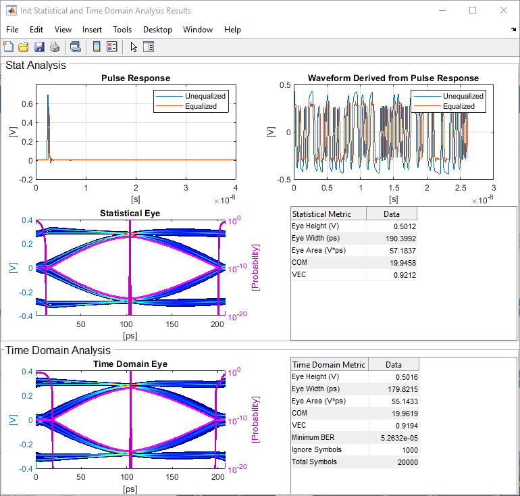Expand the Desktop menu
520x496 pixels.
[x=157, y=30]
